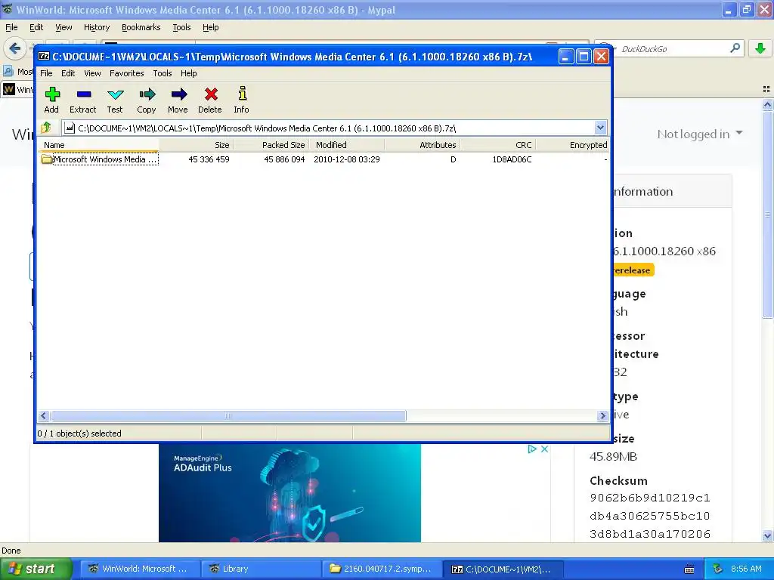Viewport: 774px width, 580px height.
Task: Click the 0 / 1 object(s) selected status
Action: (79, 433)
